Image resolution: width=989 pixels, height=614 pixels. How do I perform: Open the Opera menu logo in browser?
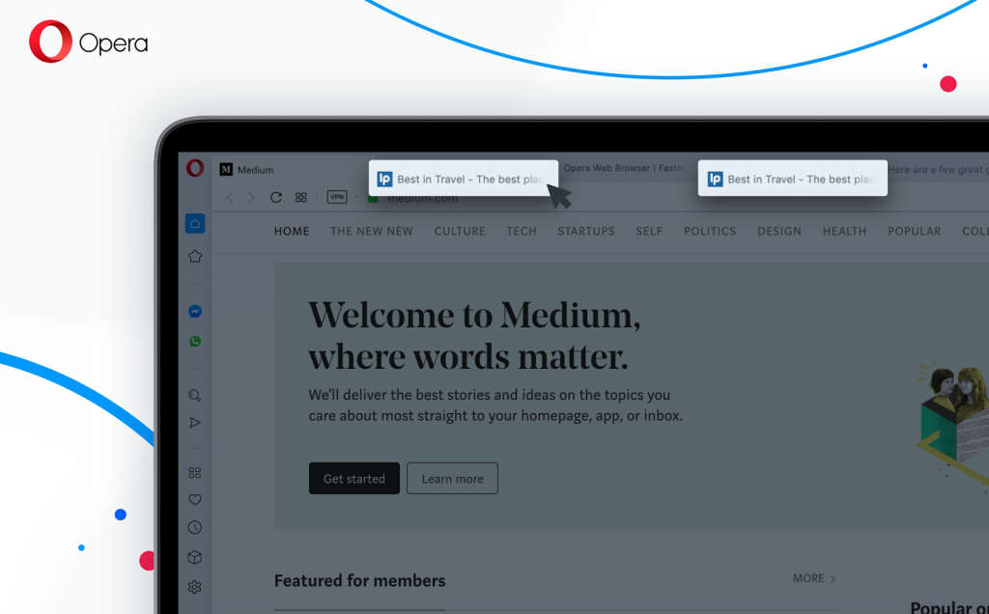tap(195, 168)
